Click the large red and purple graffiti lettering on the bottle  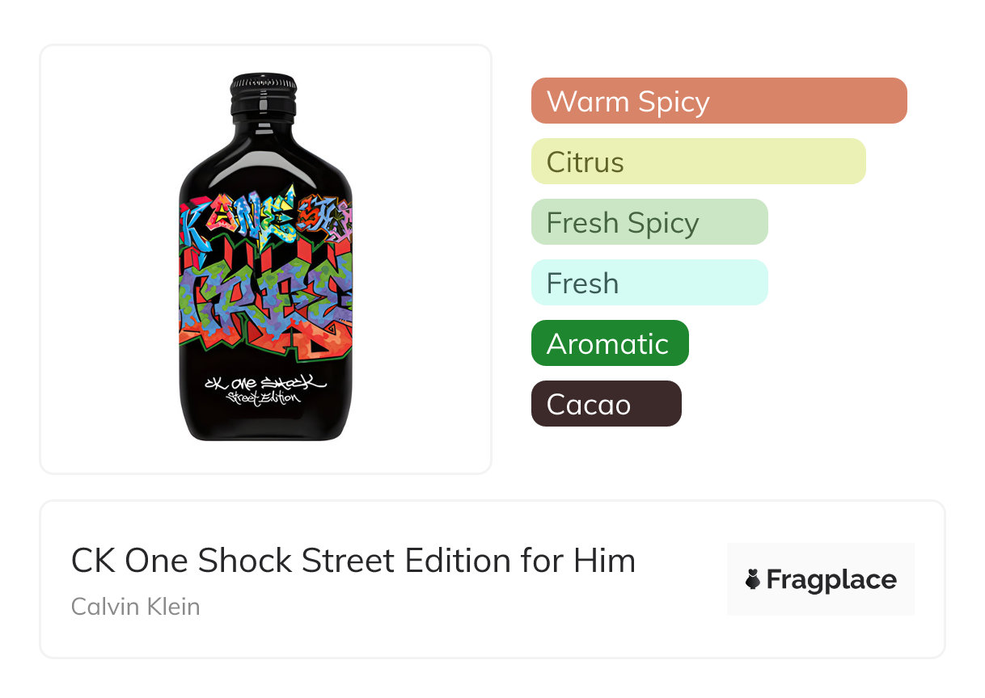[265, 299]
